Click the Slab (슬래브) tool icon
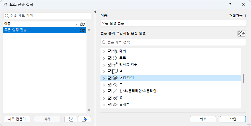The image size is (251, 126). [x=115, y=105]
